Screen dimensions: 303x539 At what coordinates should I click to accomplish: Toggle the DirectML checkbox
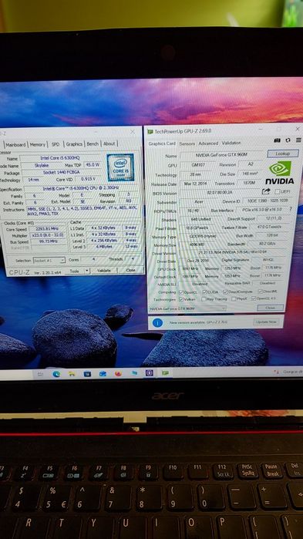coord(260,291)
